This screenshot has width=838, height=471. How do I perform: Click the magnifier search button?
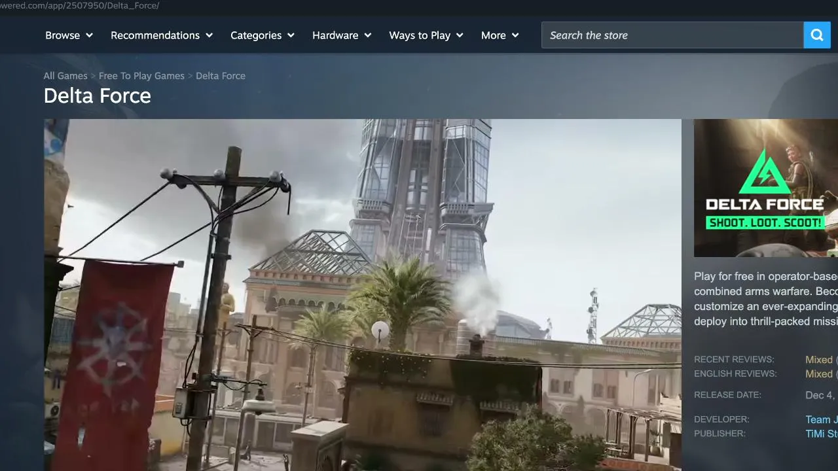[x=817, y=35]
